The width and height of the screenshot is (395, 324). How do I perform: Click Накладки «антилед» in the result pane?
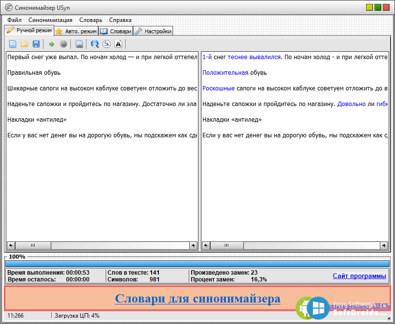232,120
